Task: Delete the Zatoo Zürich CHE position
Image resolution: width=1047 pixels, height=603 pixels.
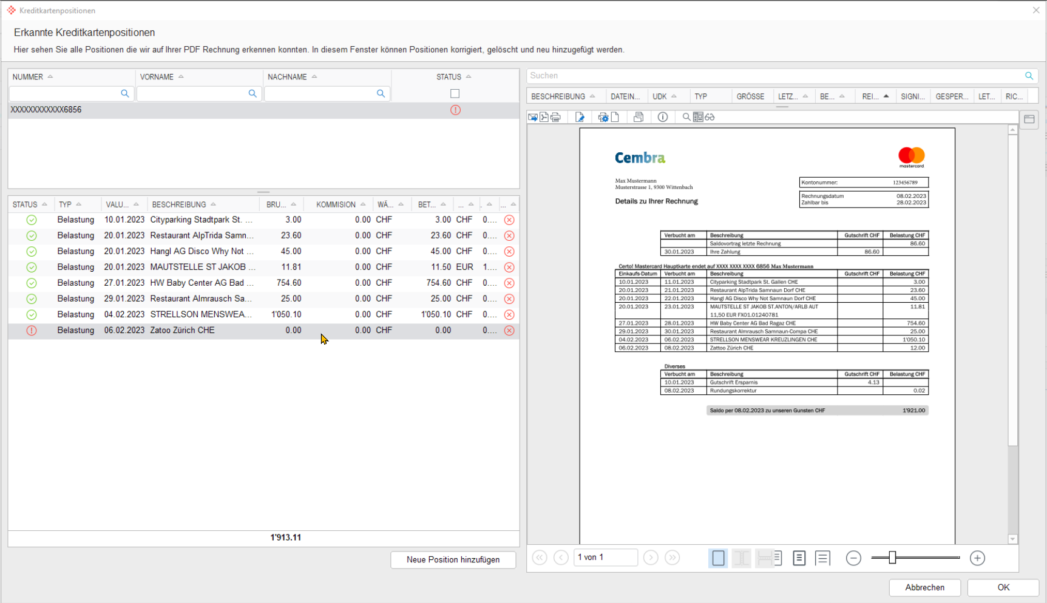Action: click(x=509, y=331)
